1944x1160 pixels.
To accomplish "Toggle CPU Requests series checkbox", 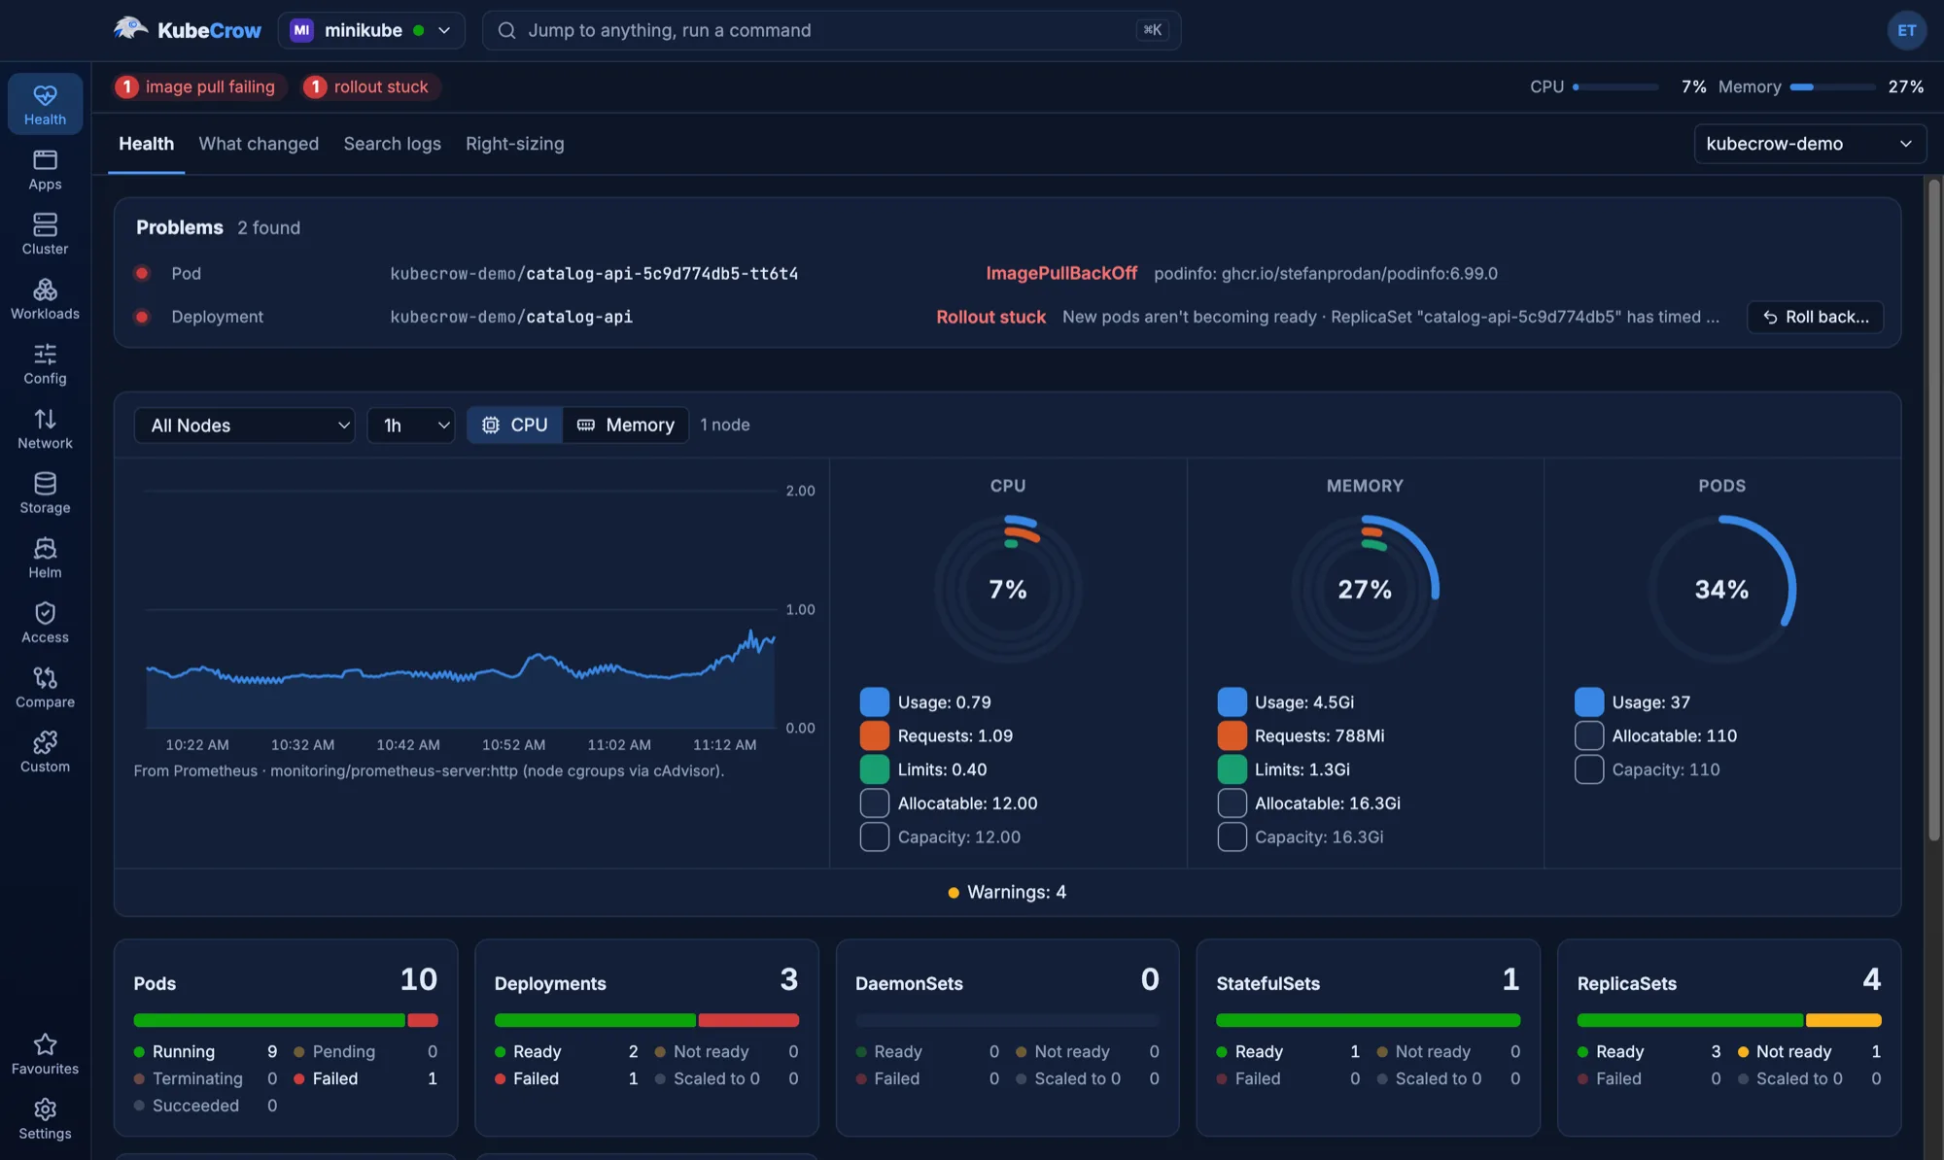I will (x=874, y=735).
